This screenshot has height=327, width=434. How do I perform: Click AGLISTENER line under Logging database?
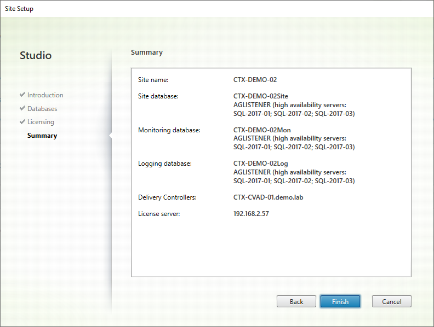pos(290,172)
